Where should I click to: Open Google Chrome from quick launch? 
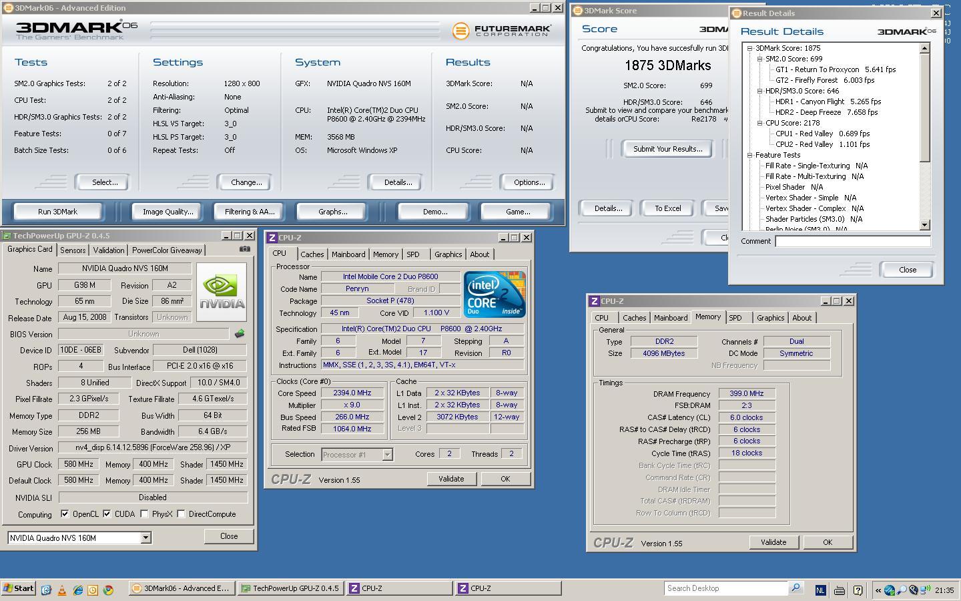(108, 590)
